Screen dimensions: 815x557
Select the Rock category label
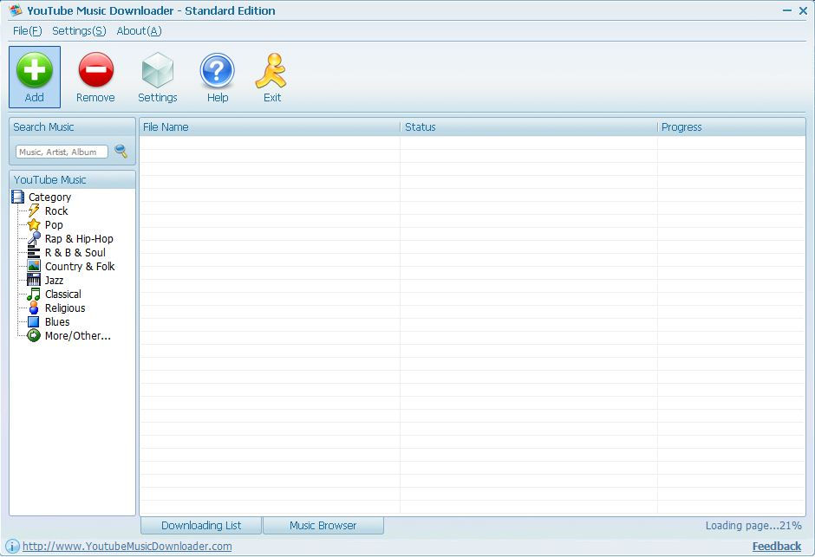pos(56,210)
